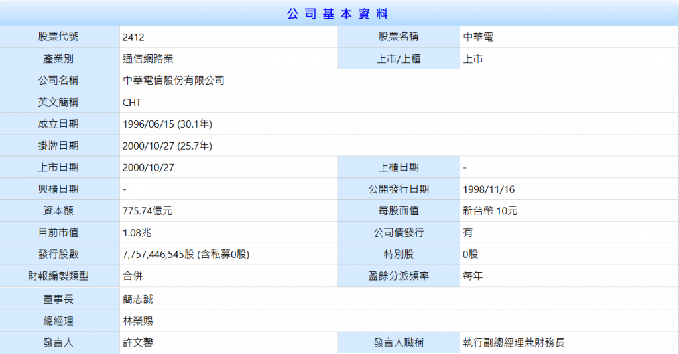Select capital amount 775.74億元
The image size is (679, 354).
click(x=147, y=211)
